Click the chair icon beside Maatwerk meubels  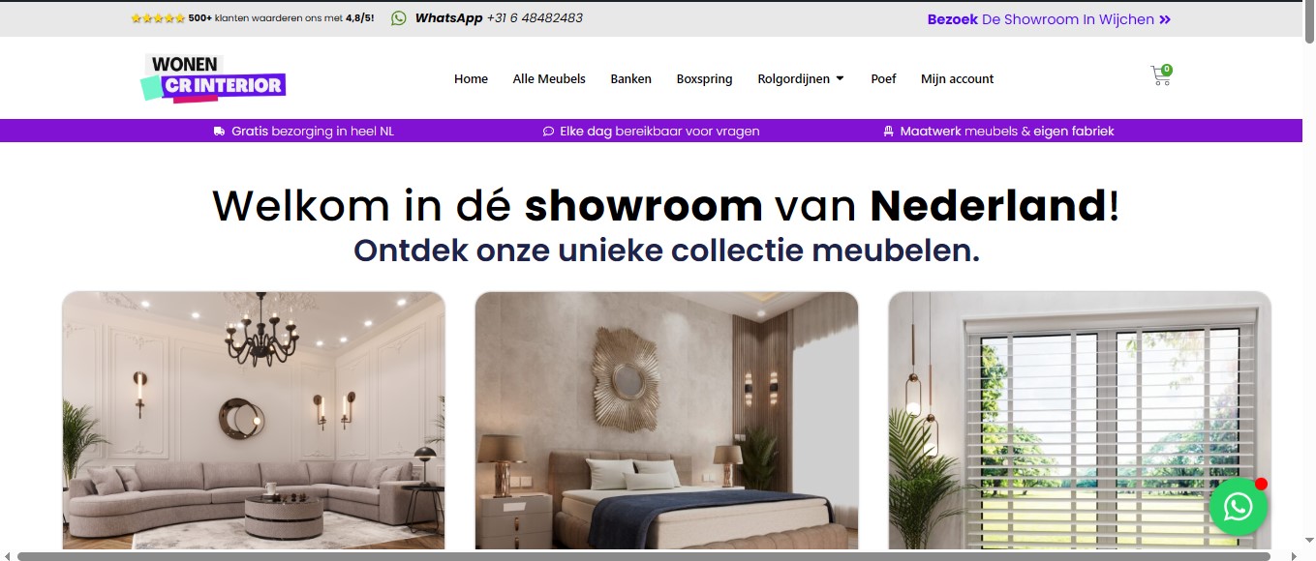click(888, 132)
